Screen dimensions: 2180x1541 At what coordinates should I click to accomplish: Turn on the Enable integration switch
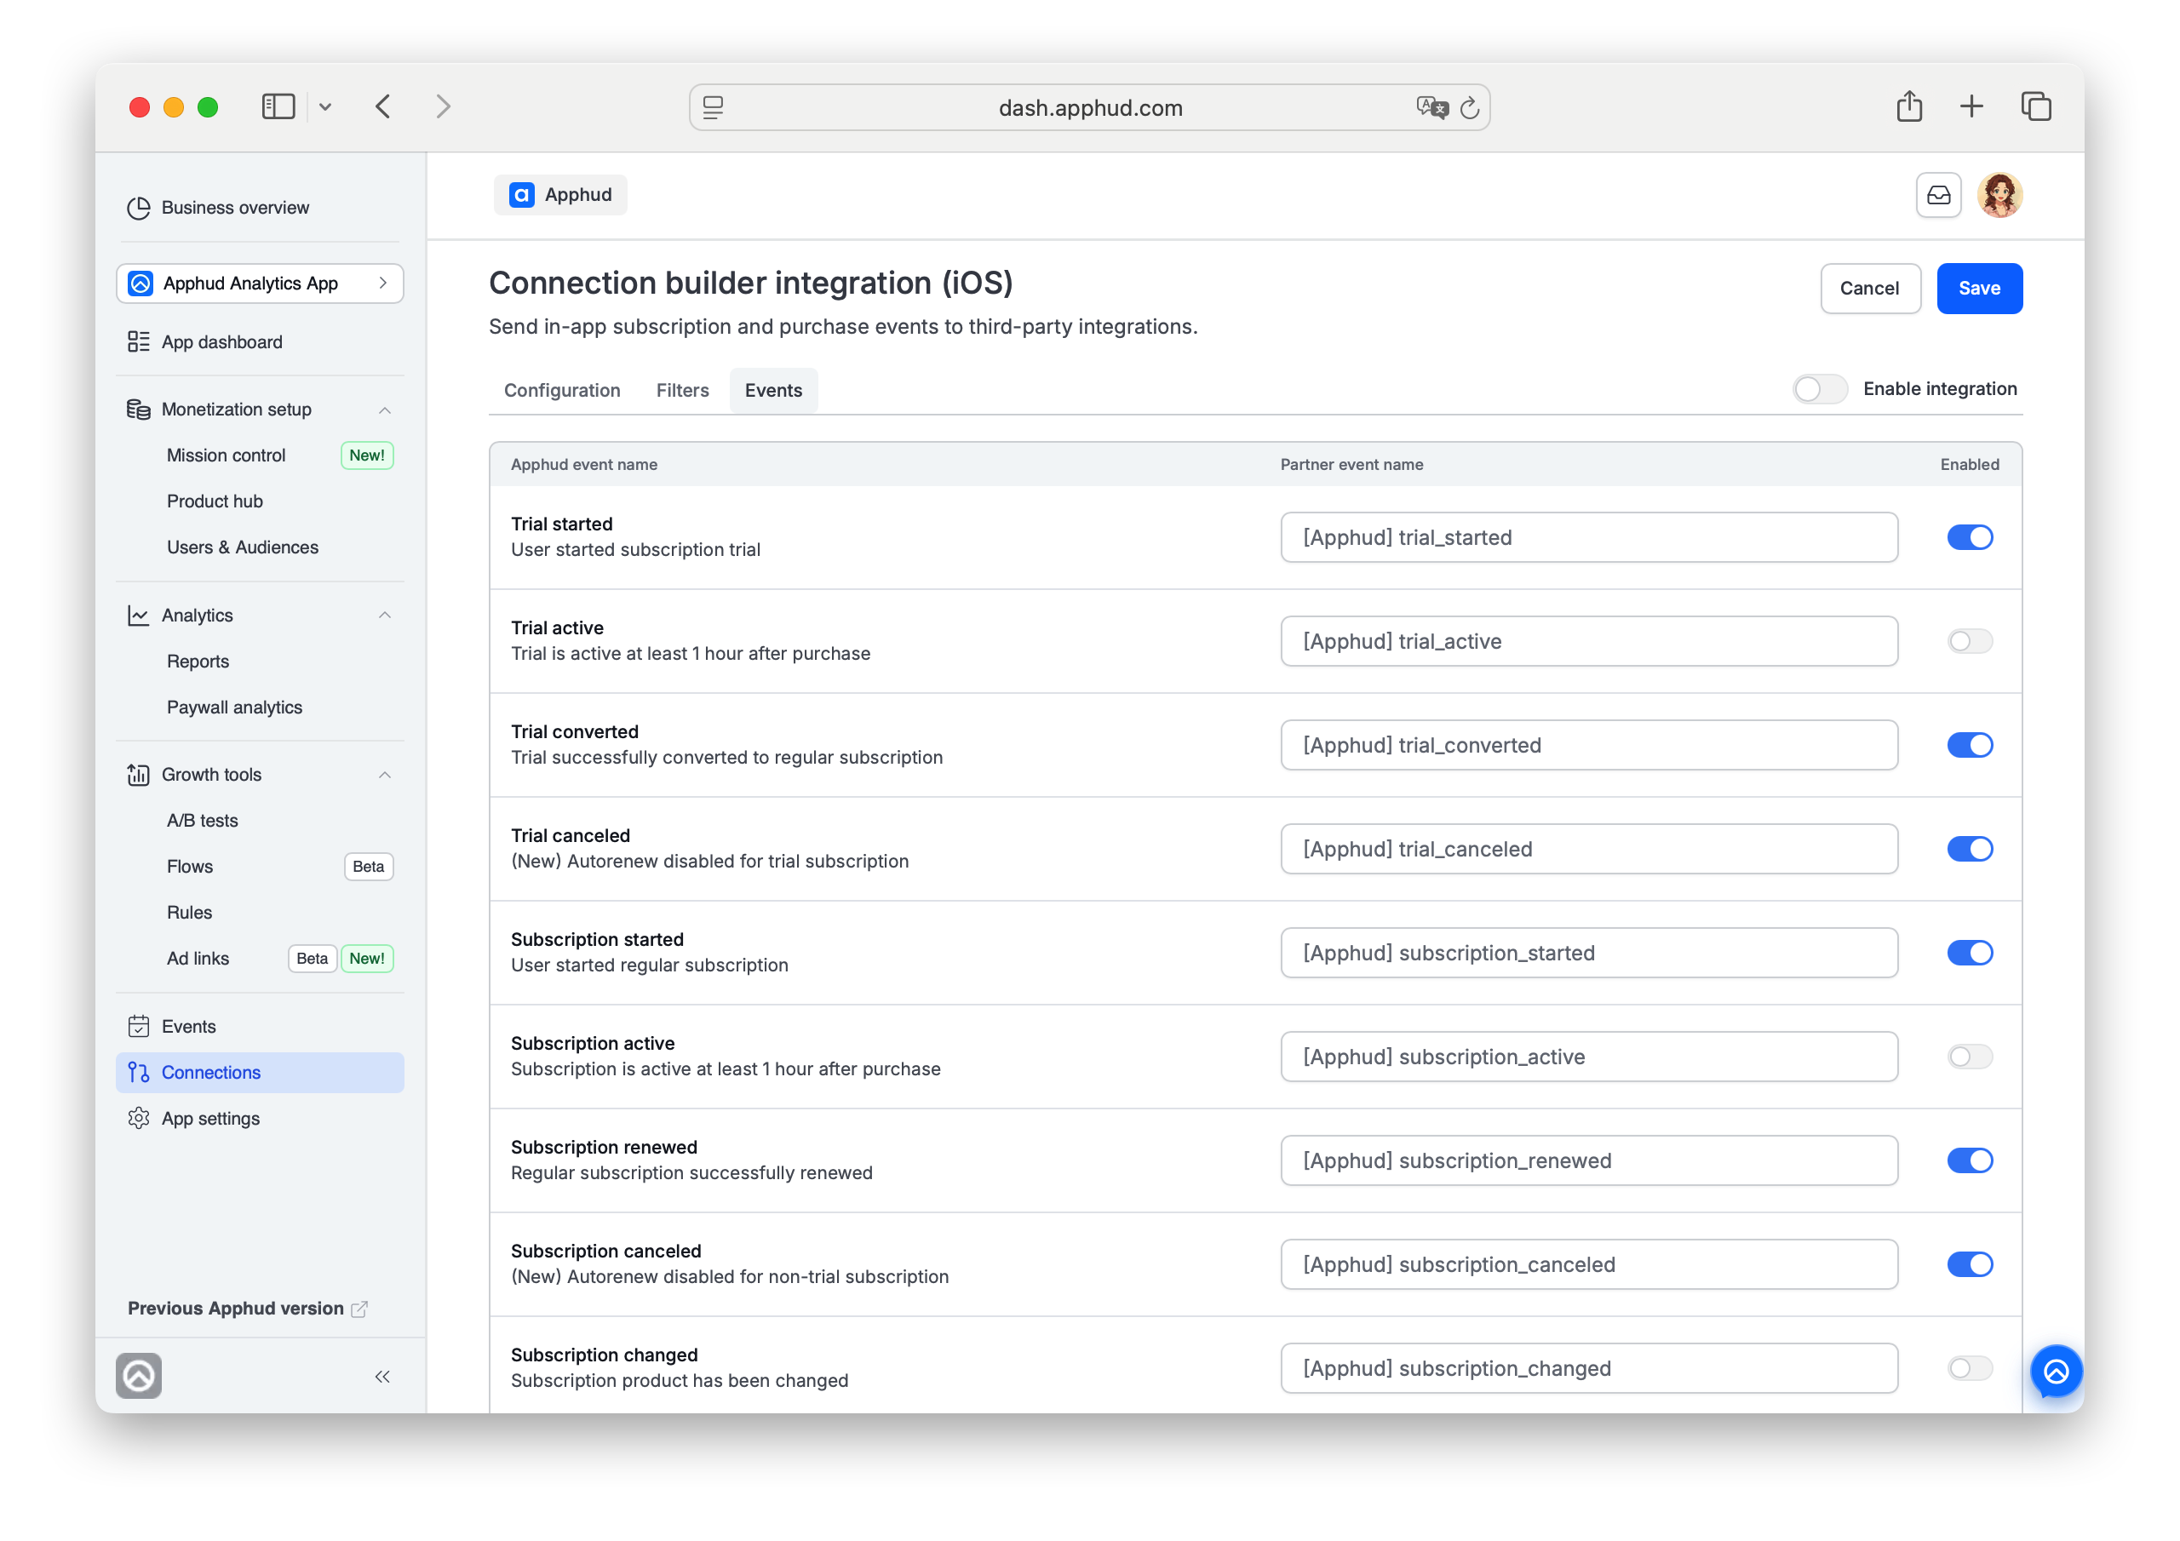click(x=1819, y=389)
